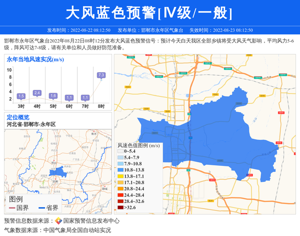Click the 国家预警信息发布中心 logo icon
Screen dimensions: 300x236
[x=58, y=221]
